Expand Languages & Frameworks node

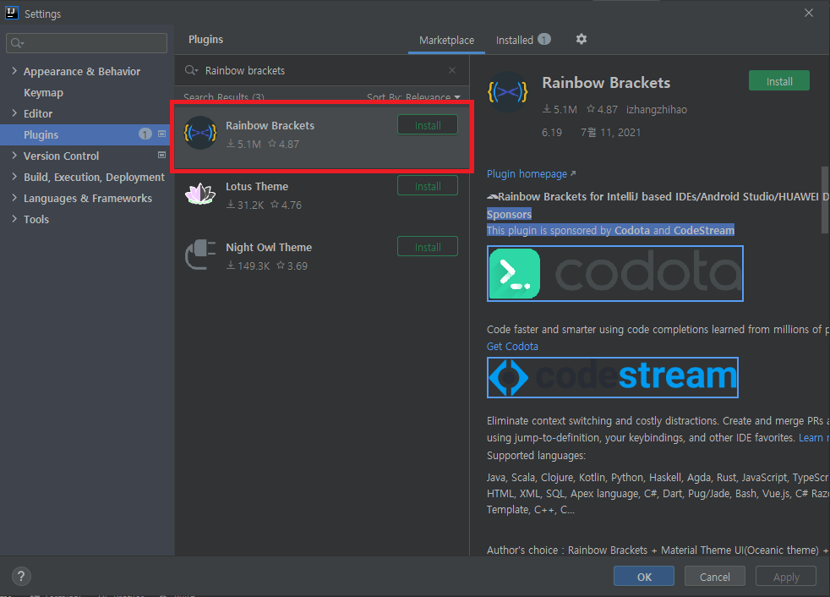point(14,198)
